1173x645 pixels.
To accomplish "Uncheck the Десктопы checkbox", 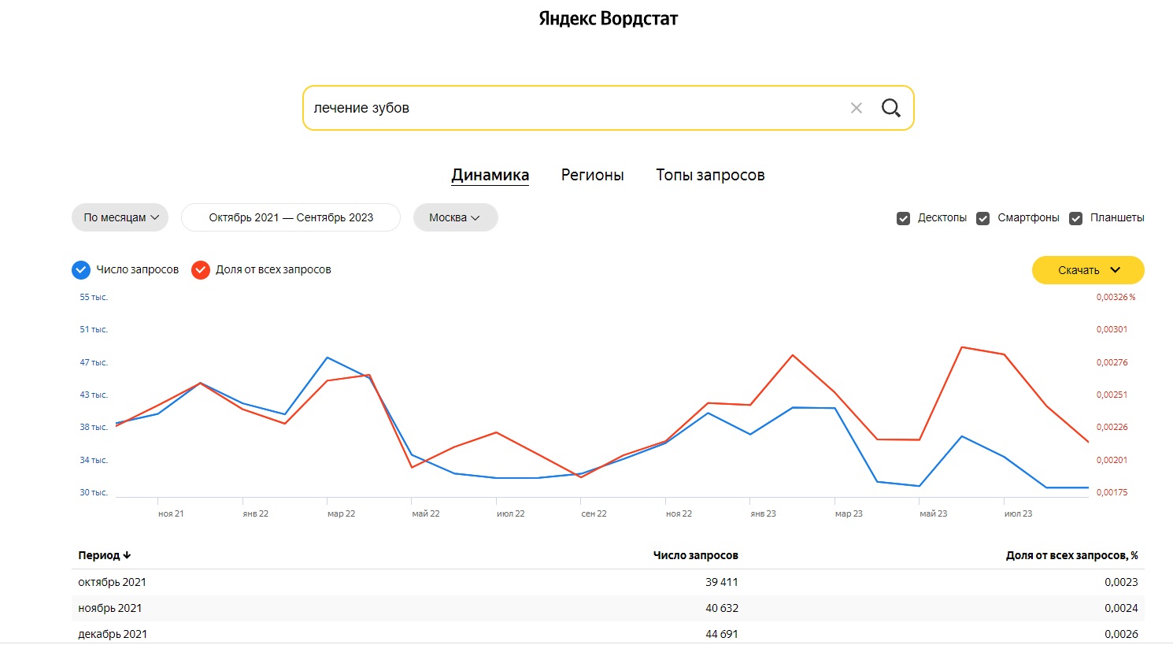I will [903, 218].
